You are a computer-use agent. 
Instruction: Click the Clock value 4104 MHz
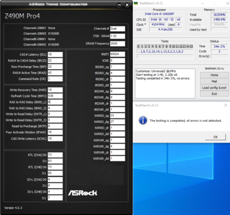[x=158, y=25]
